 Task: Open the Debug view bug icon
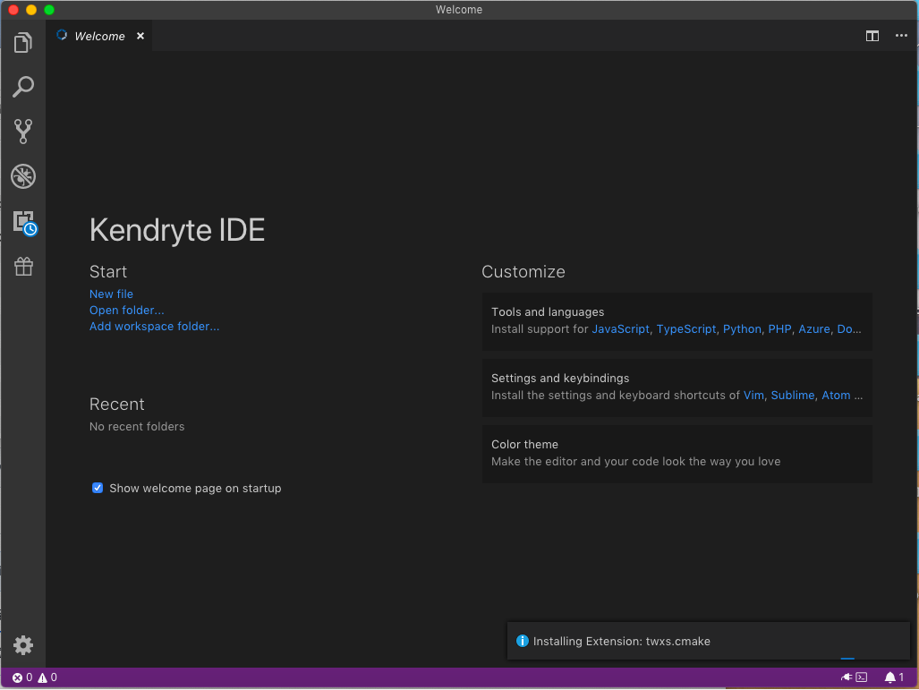tap(23, 176)
